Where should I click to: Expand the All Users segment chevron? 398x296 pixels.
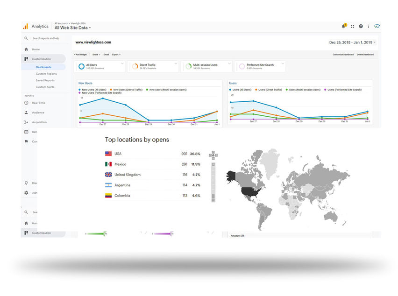click(x=122, y=63)
